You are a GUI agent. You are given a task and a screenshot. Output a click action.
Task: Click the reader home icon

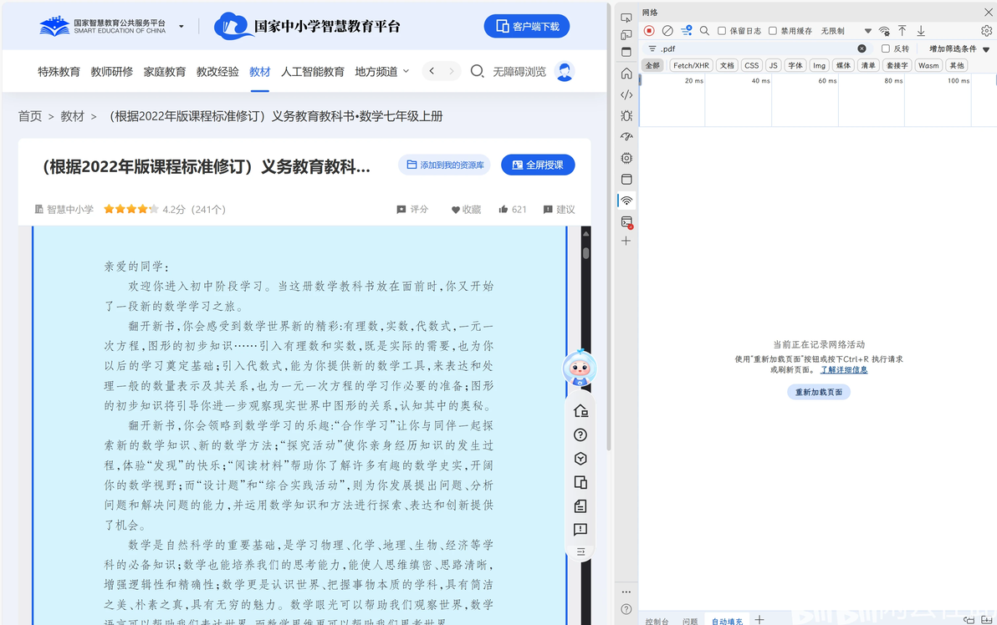[x=580, y=411]
